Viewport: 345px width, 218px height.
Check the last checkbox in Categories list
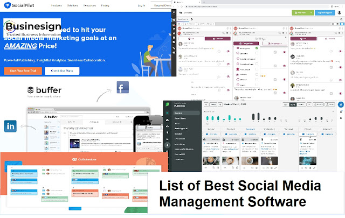(x=257, y=85)
